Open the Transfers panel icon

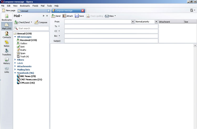click(7, 51)
